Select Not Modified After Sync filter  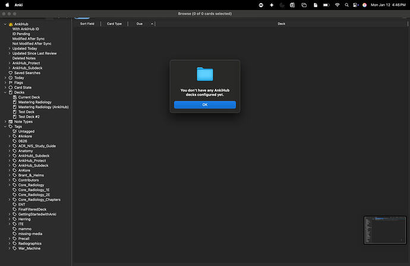(x=31, y=43)
